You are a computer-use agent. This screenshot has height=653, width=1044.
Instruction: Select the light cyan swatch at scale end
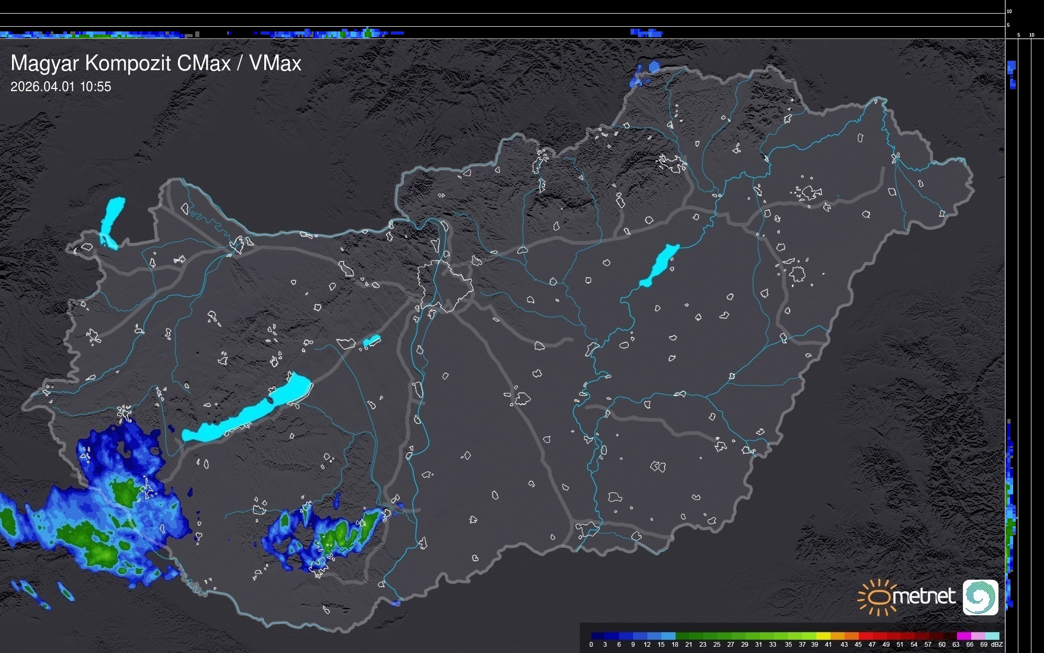992,636
